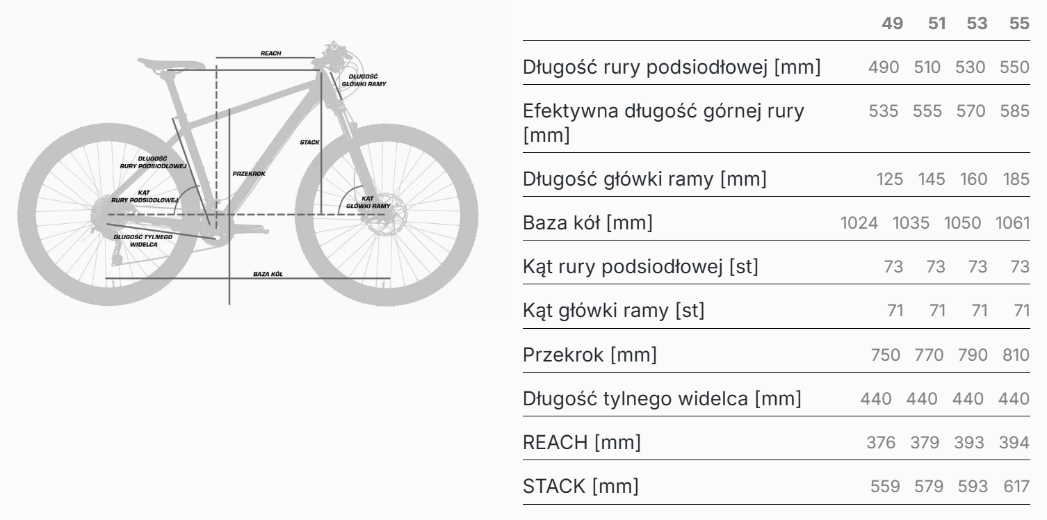The width and height of the screenshot is (1047, 520).
Task: Click the 'REACH [mm]' table row label
Action: (582, 443)
